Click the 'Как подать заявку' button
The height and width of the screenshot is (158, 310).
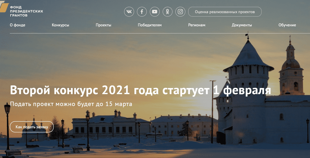[x=32, y=127]
